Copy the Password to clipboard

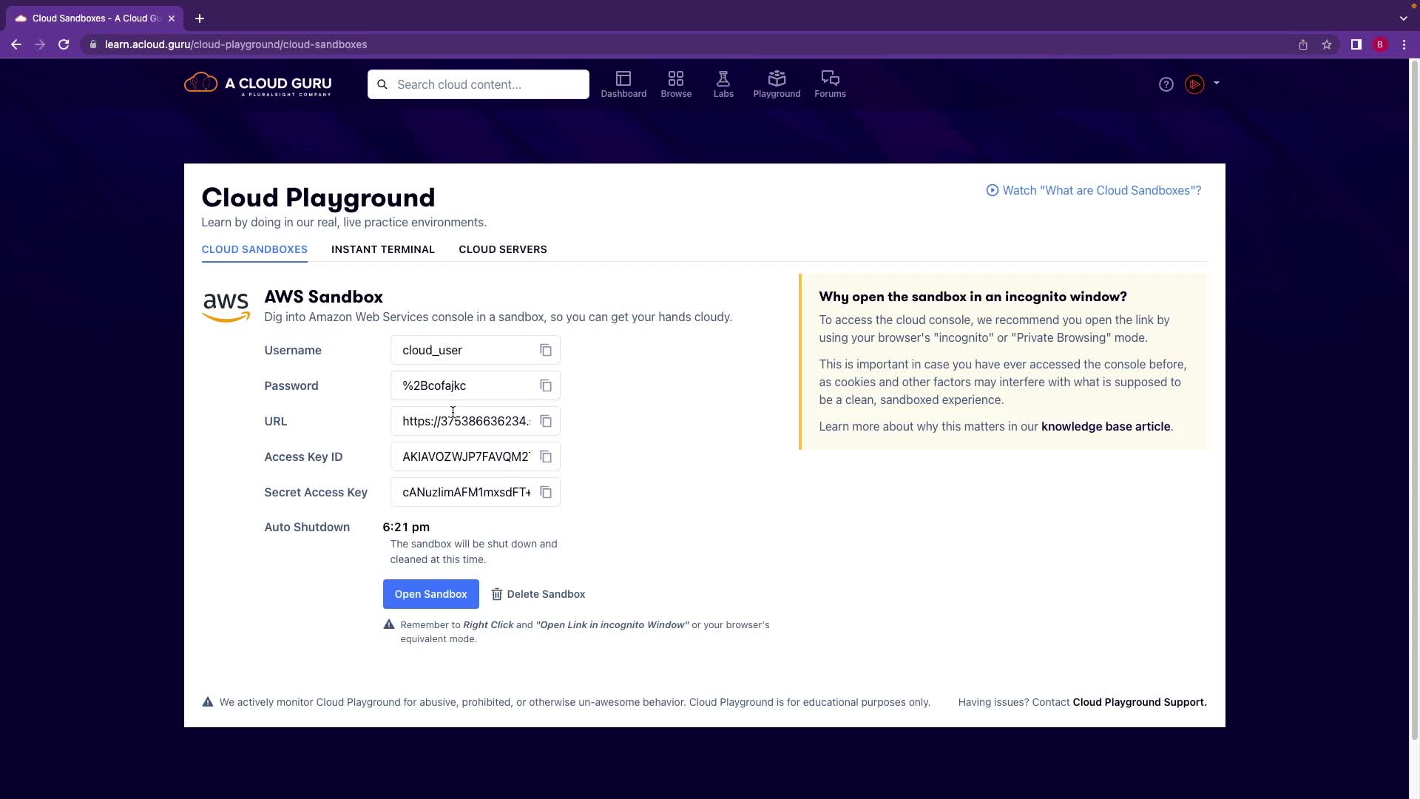(x=546, y=386)
